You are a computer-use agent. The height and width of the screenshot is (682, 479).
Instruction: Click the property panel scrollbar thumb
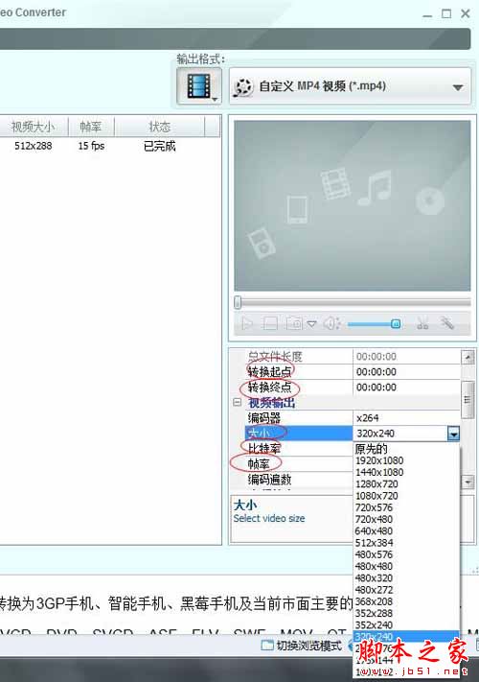click(468, 400)
